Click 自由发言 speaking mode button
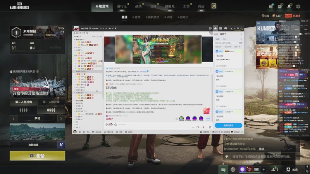 (97, 132)
